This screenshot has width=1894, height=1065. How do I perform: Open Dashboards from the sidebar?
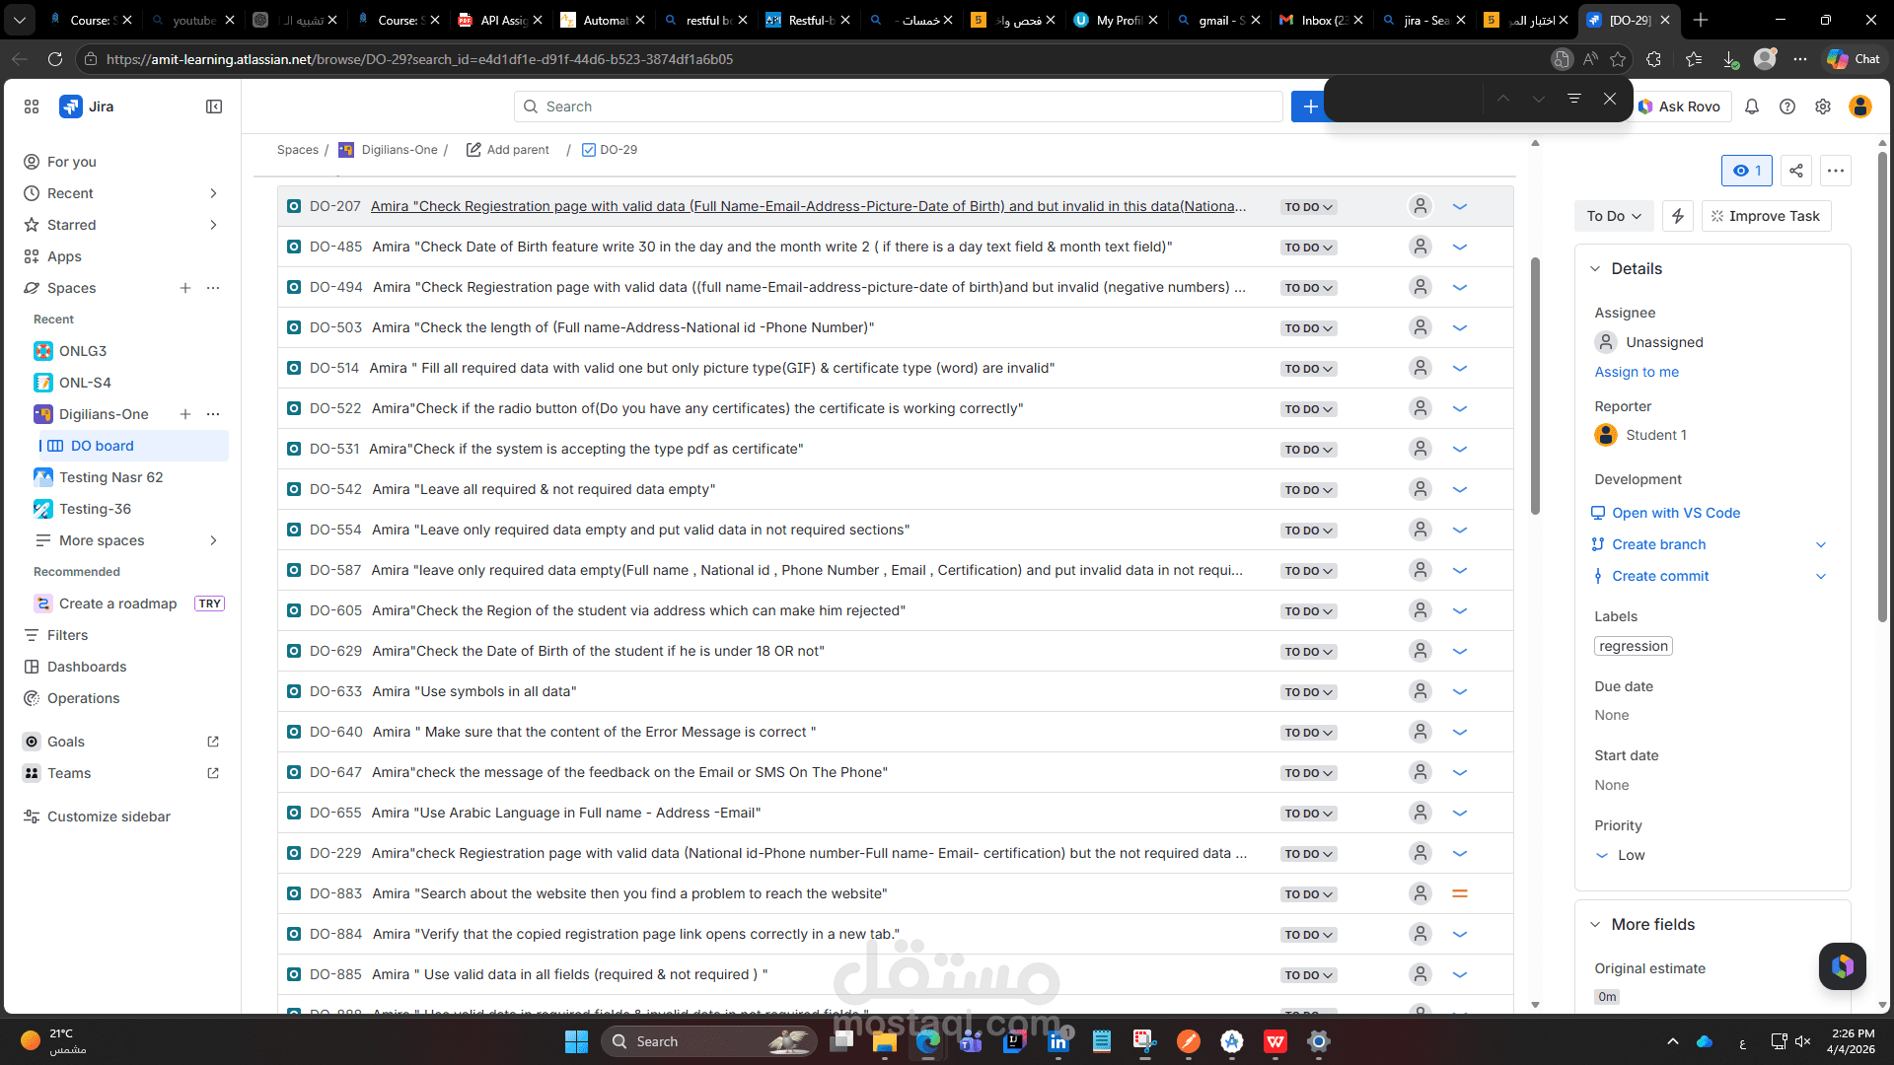(x=87, y=667)
